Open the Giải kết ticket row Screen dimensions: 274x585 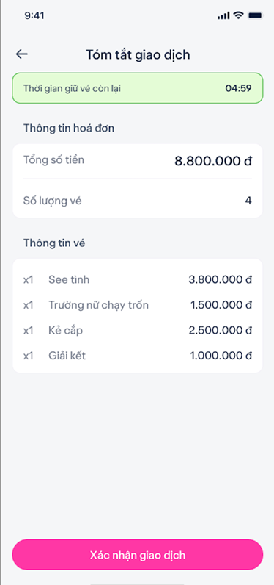tap(138, 356)
